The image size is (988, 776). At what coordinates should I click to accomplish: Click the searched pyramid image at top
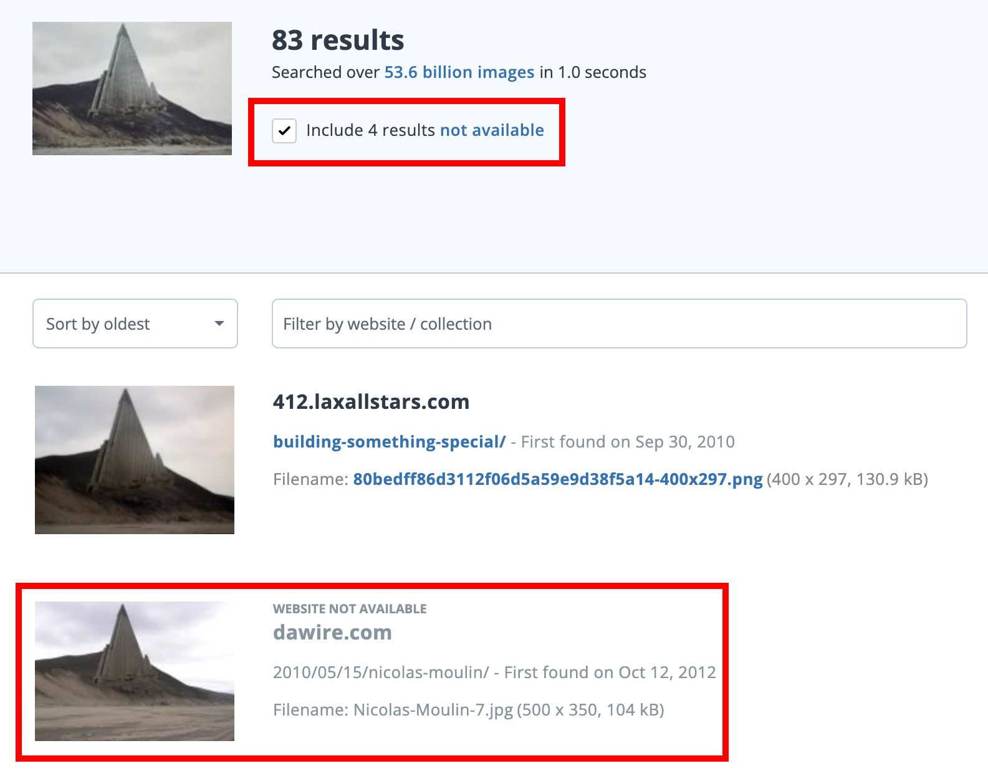132,89
